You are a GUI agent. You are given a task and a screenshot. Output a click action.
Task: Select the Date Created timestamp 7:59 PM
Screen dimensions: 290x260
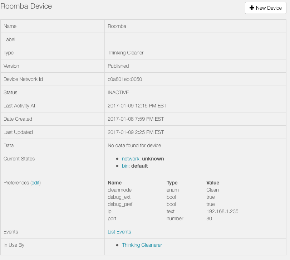pos(136,119)
